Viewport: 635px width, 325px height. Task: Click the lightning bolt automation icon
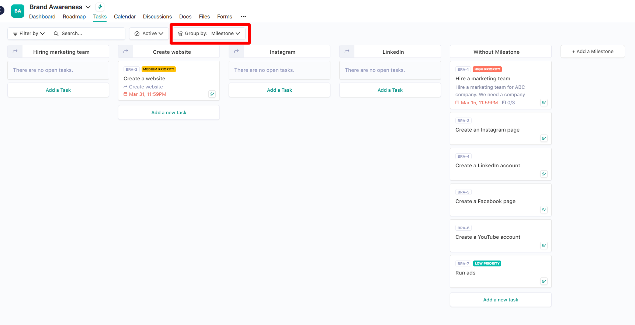[100, 7]
